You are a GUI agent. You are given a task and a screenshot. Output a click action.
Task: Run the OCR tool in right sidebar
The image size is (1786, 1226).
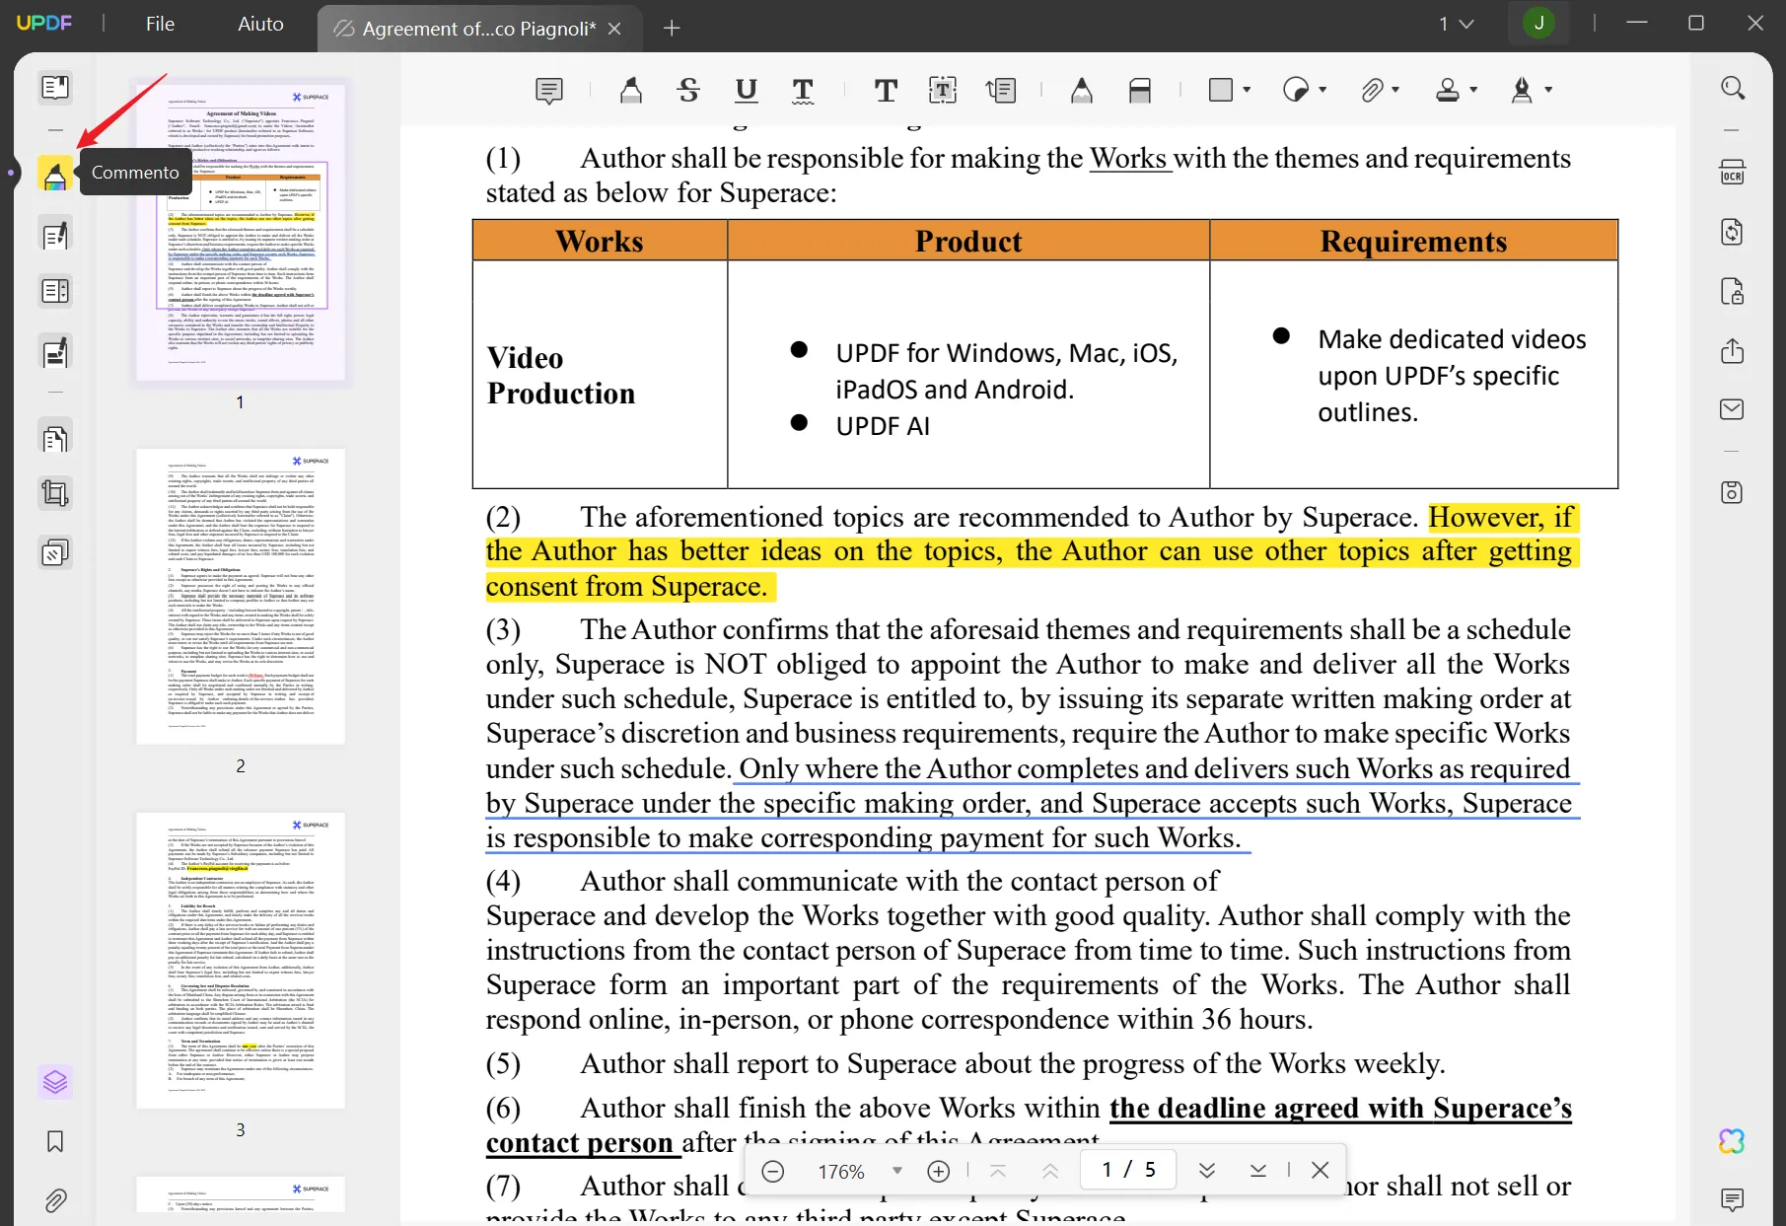point(1733,173)
